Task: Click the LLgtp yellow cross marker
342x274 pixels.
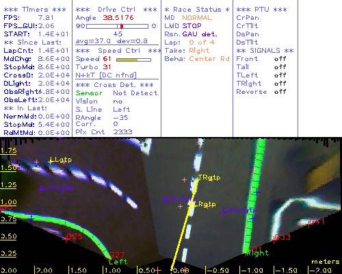Action: coord(51,162)
